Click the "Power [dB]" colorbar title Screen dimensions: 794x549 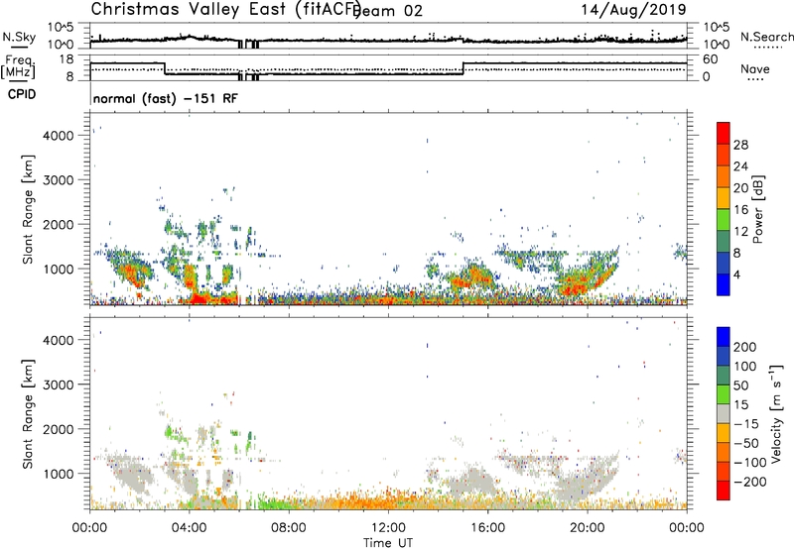[x=757, y=209]
